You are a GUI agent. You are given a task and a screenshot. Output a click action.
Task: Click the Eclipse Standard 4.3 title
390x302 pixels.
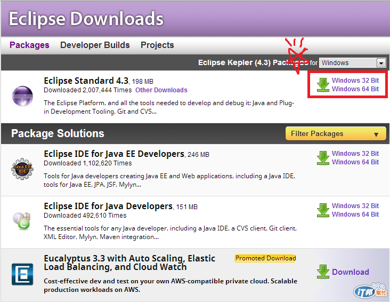(x=86, y=81)
